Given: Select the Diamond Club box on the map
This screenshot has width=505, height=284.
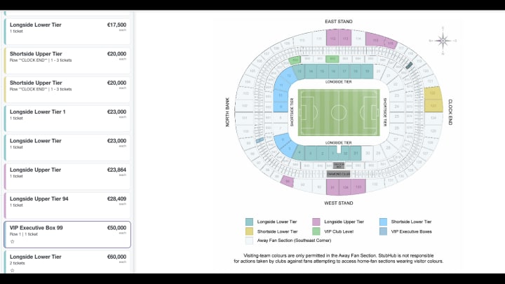Looking at the screenshot, I should tap(338, 174).
